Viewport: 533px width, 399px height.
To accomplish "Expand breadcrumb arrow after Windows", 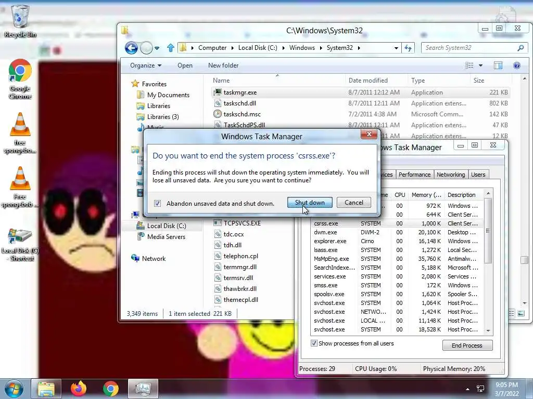I will tap(321, 48).
